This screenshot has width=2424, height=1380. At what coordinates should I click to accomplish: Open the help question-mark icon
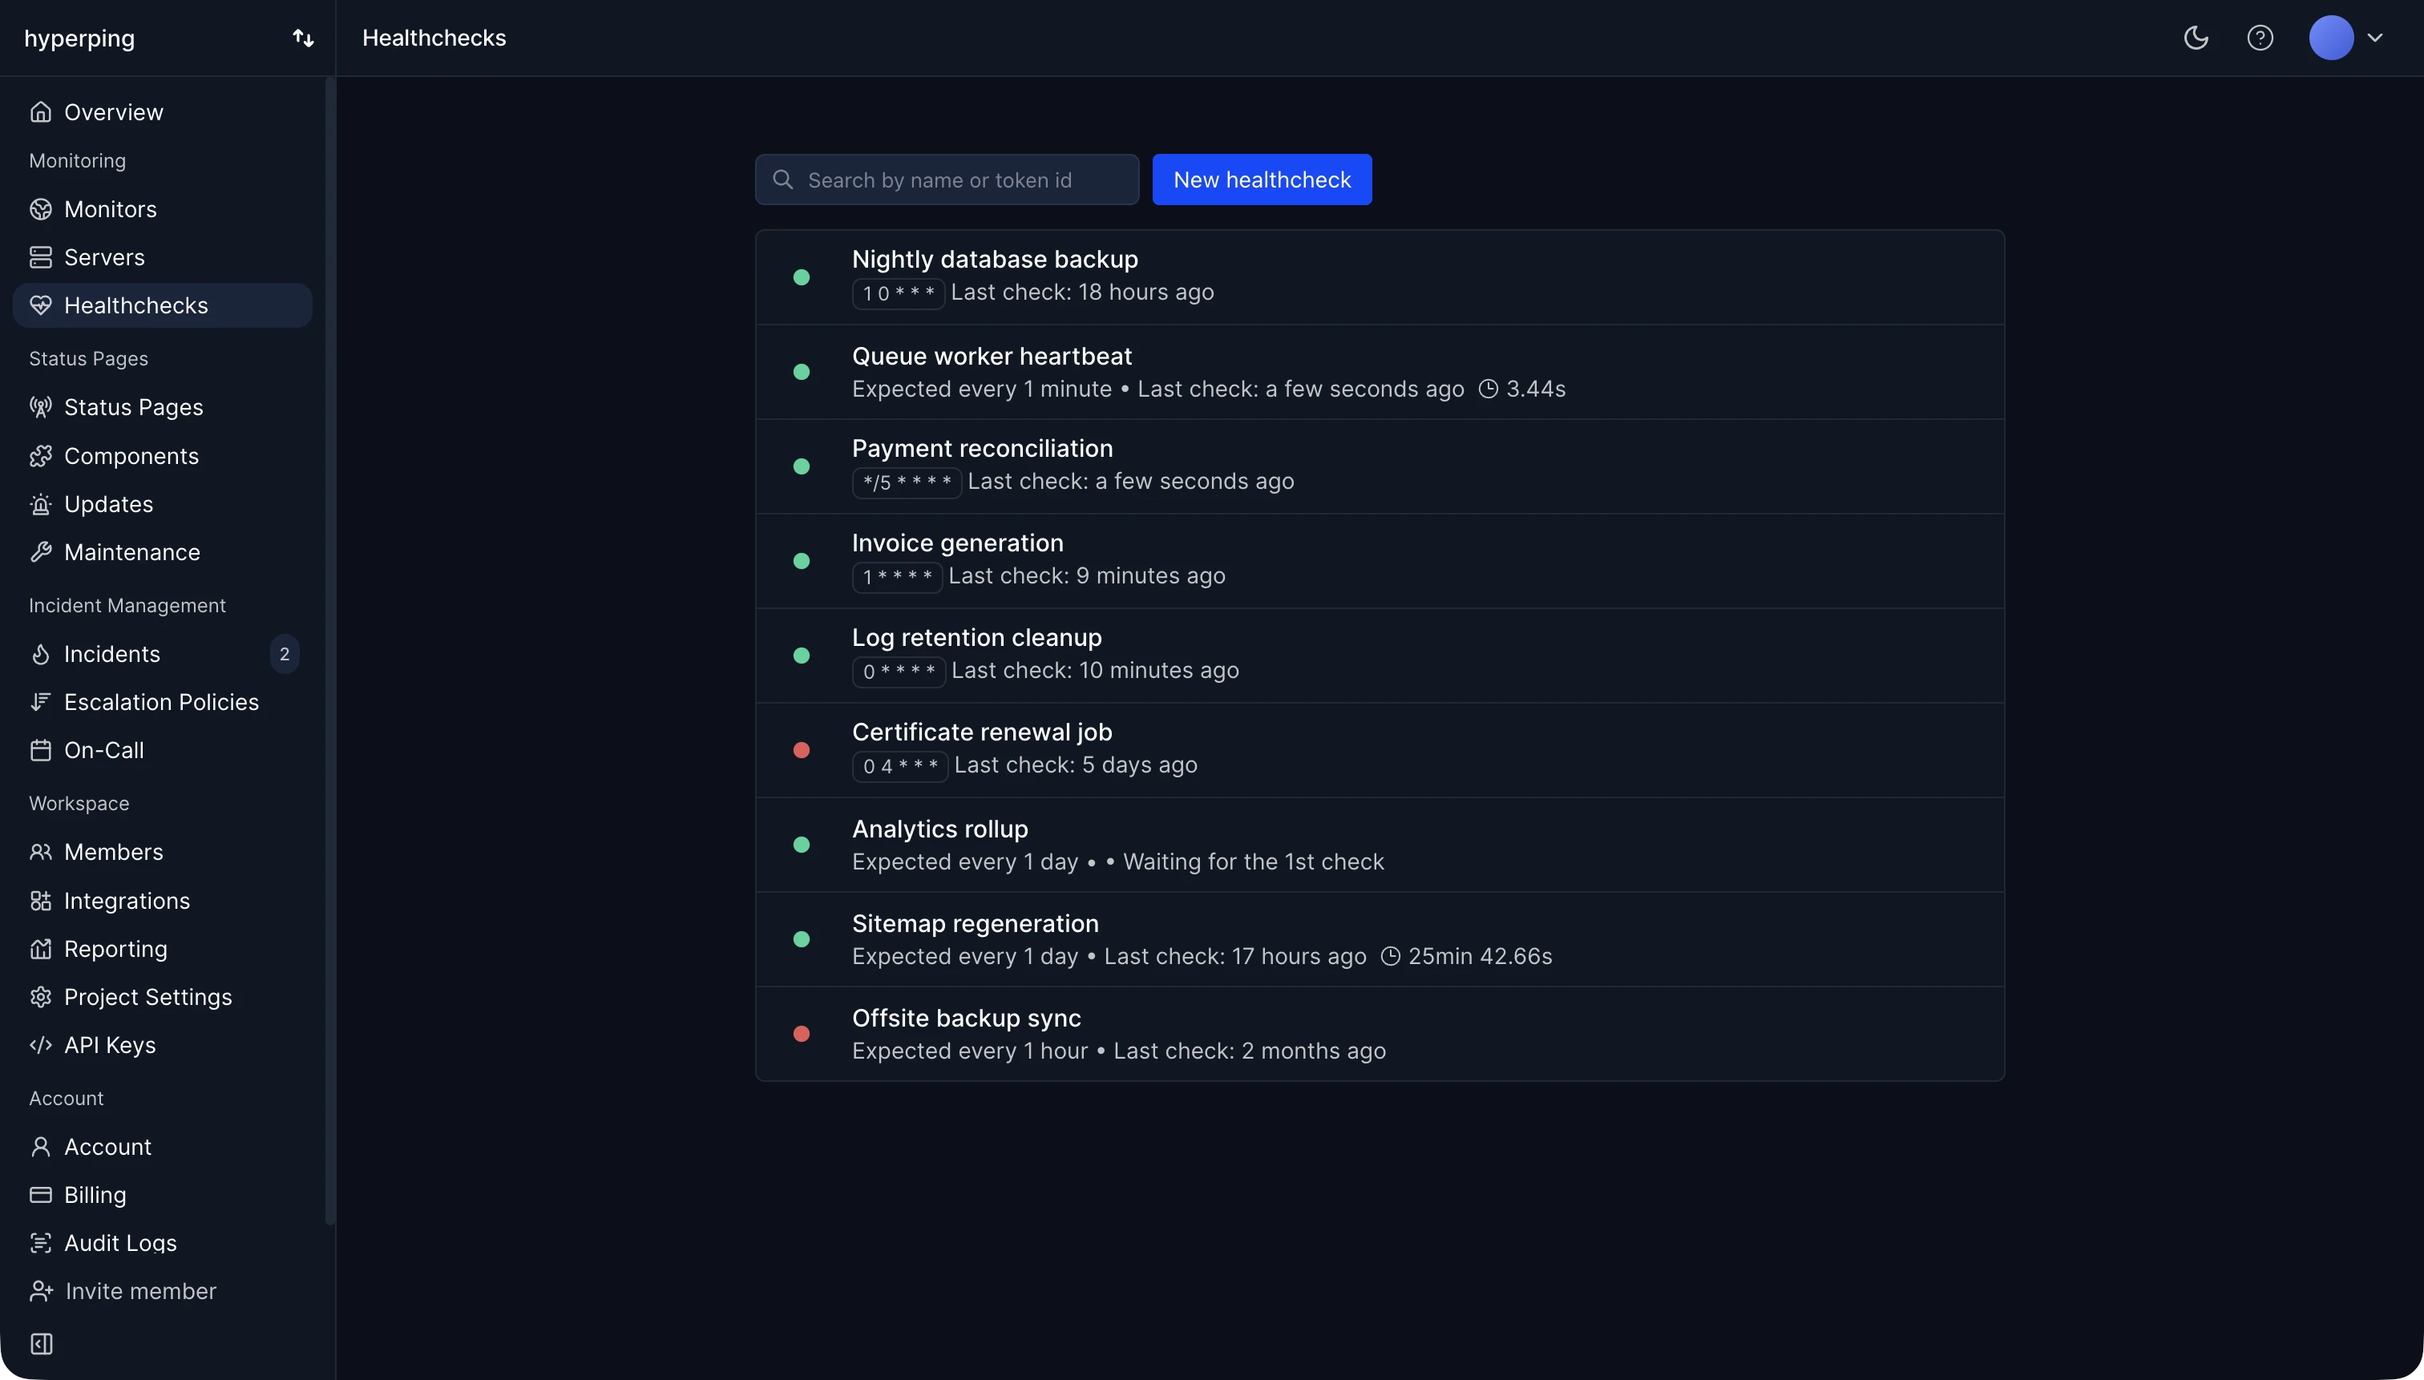[x=2260, y=38]
